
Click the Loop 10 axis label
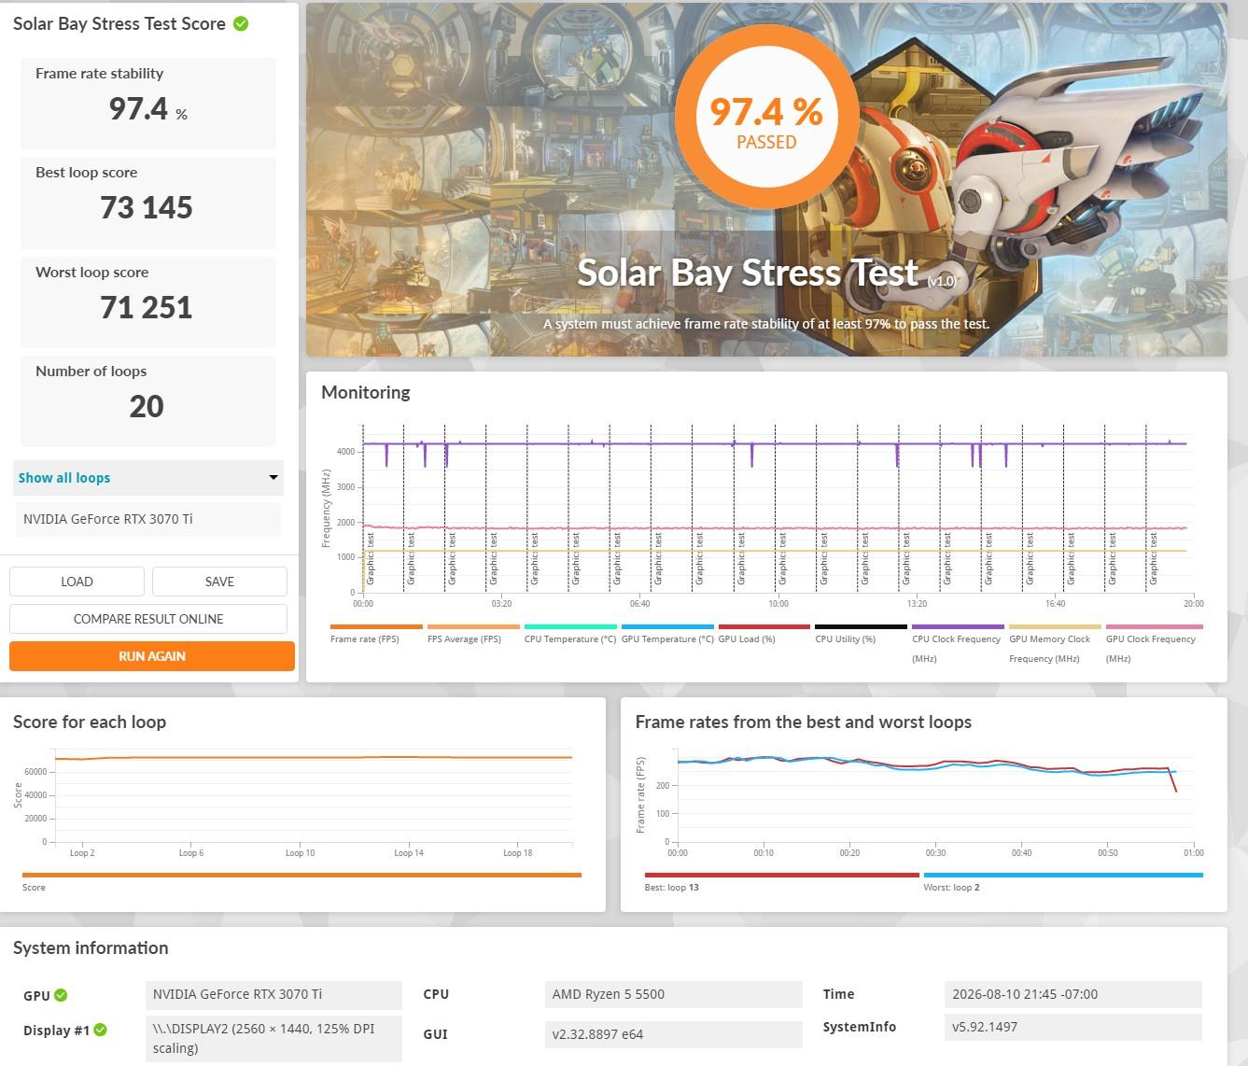pos(300,853)
